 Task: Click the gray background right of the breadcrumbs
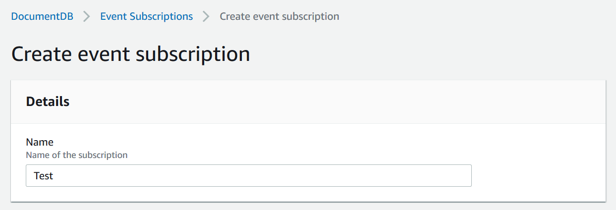471,16
